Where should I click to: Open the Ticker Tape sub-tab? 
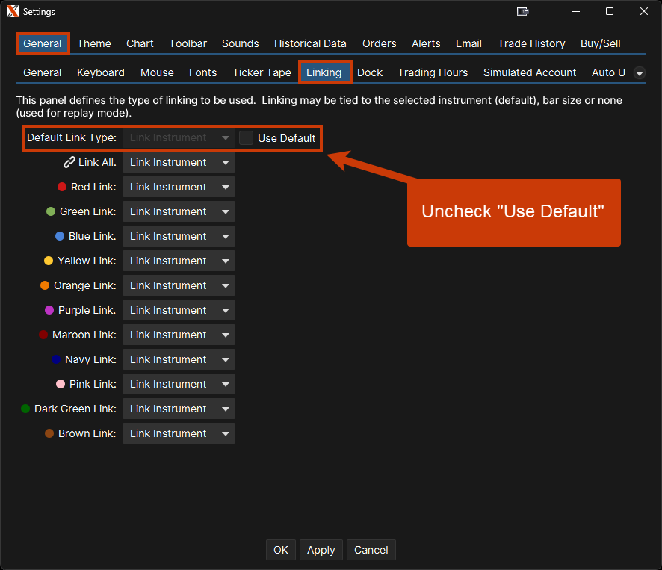[262, 72]
